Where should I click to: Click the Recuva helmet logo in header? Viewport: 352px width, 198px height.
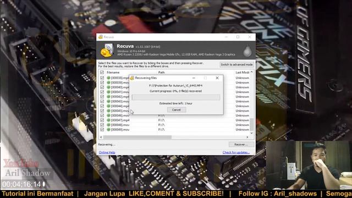click(107, 50)
